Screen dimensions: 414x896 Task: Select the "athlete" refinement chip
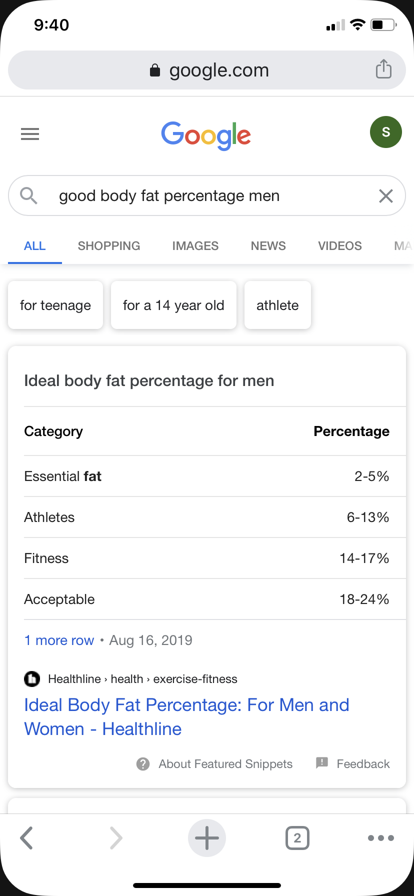[x=277, y=305]
